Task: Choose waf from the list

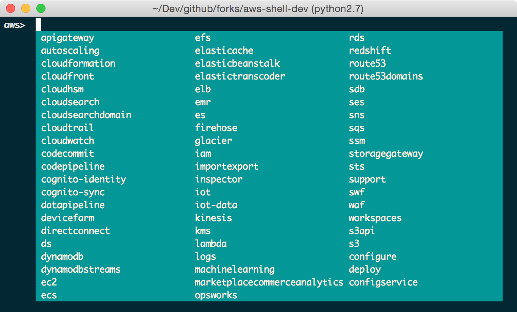Action: (x=357, y=205)
